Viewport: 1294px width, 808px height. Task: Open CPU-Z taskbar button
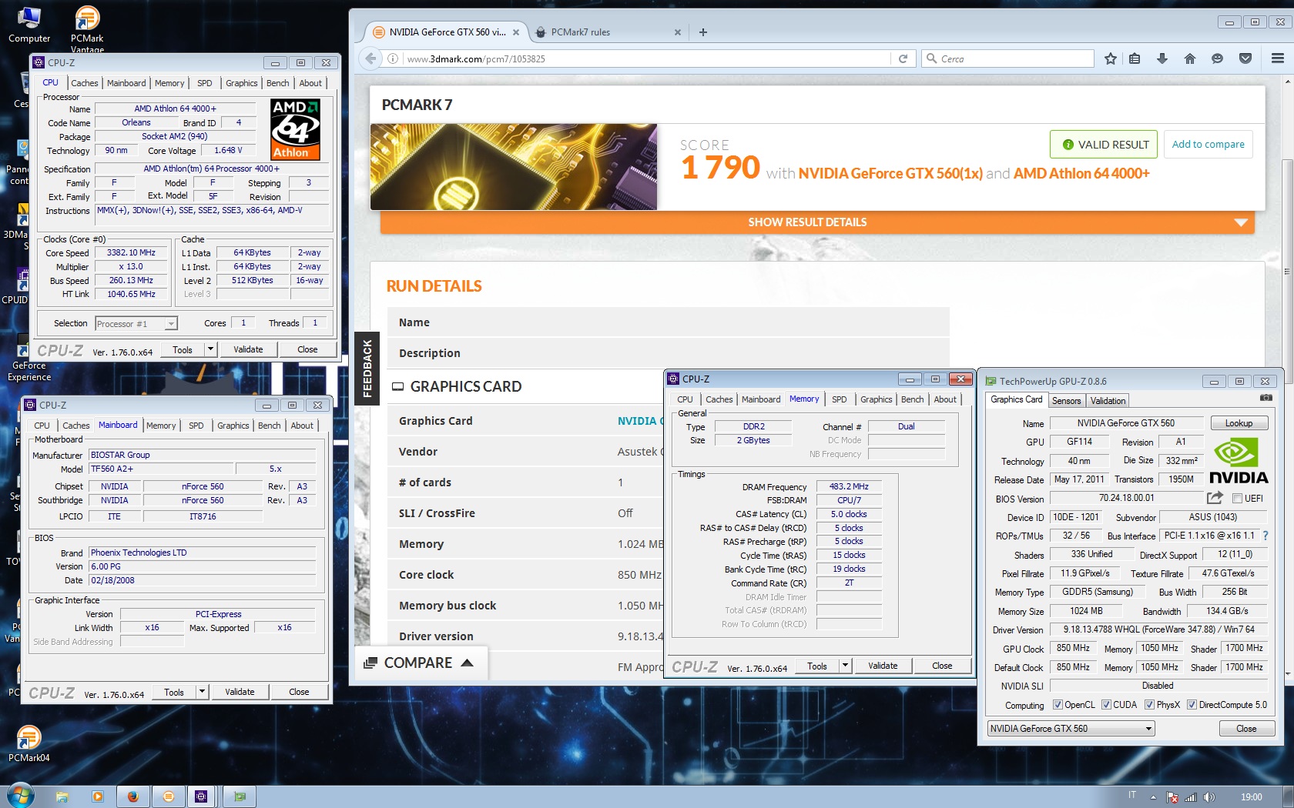201,796
